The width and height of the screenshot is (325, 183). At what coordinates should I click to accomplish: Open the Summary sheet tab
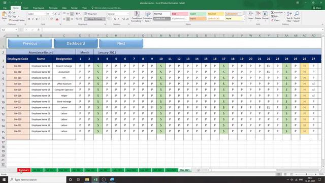pyautogui.click(x=24, y=170)
